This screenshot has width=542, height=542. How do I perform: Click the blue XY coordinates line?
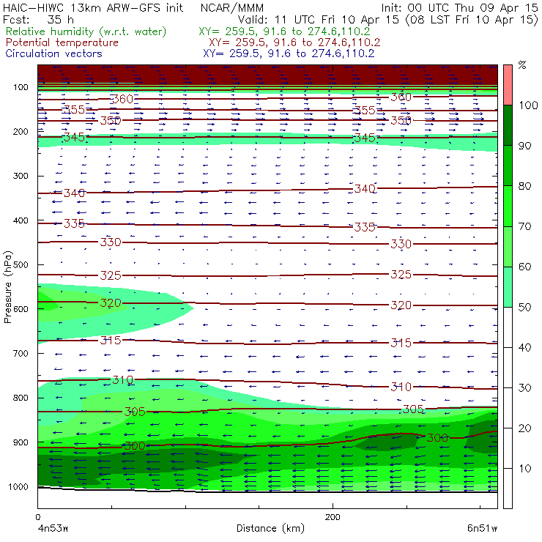click(289, 53)
